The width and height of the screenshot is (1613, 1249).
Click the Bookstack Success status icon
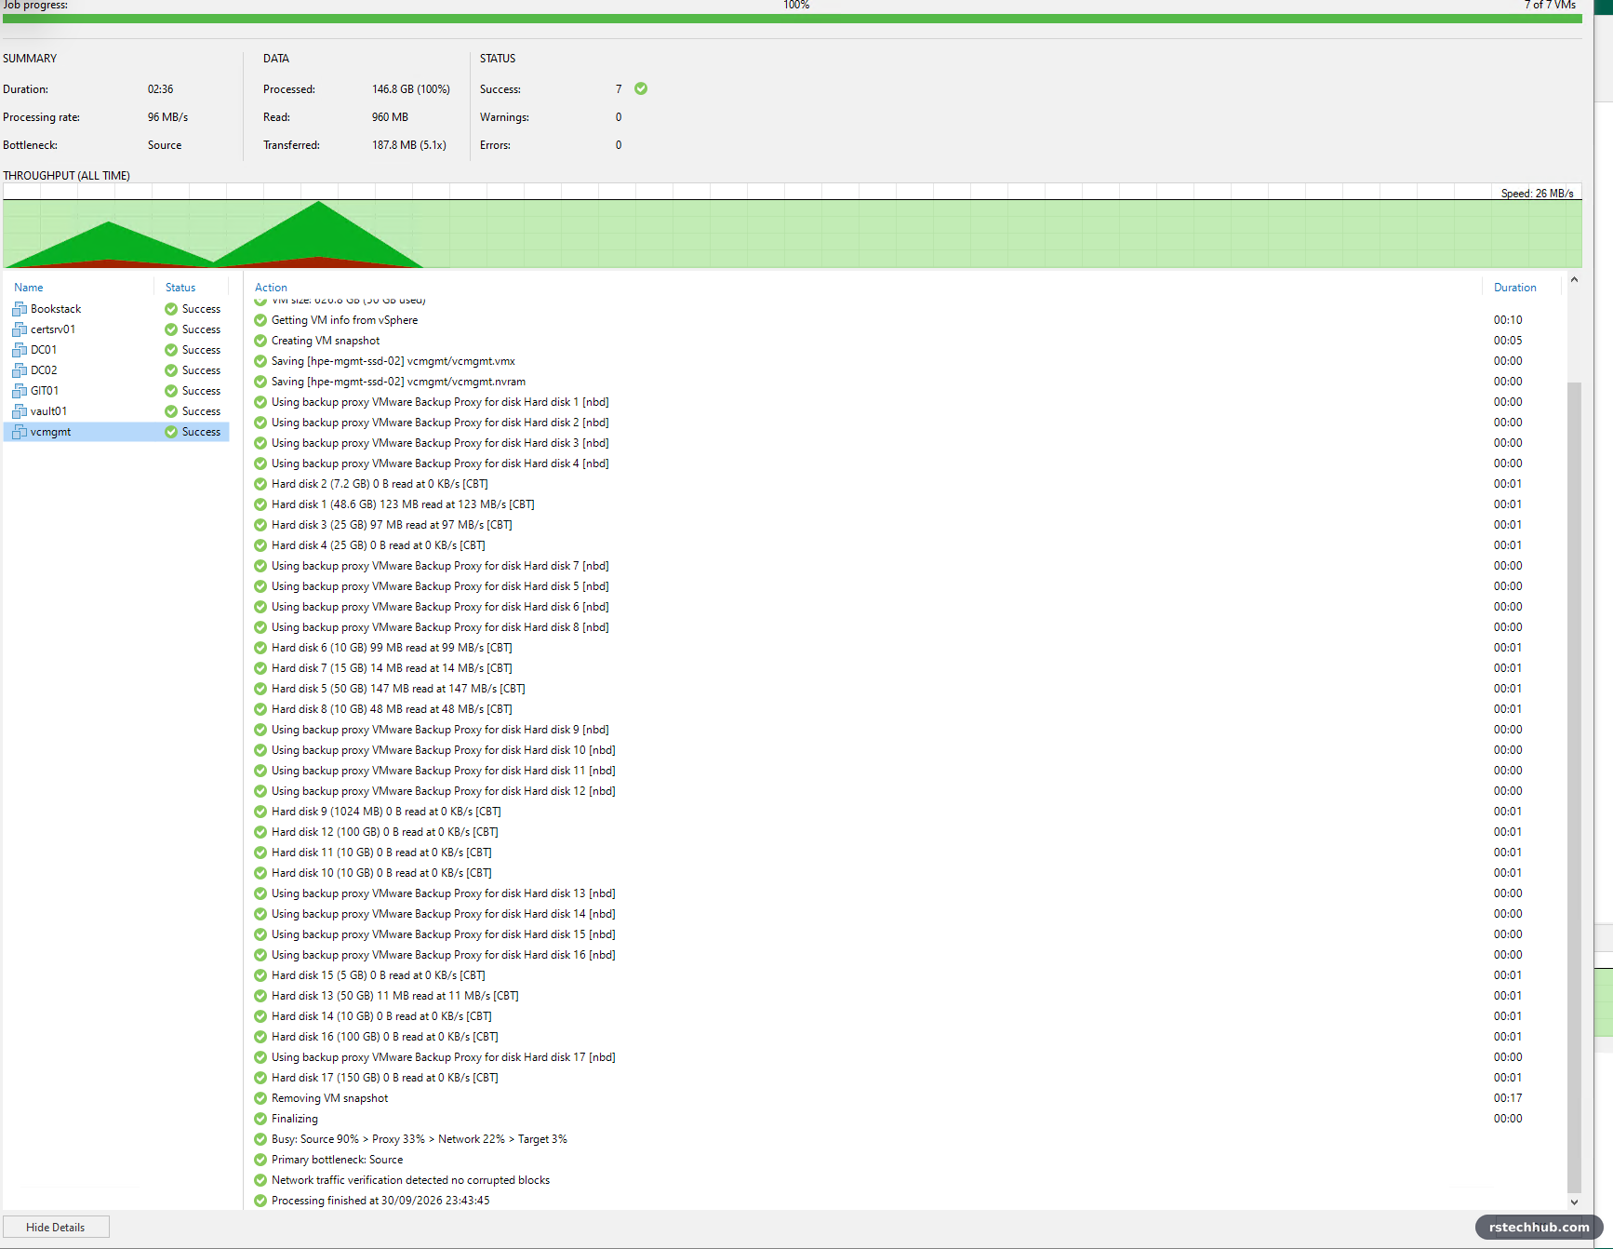tap(171, 309)
